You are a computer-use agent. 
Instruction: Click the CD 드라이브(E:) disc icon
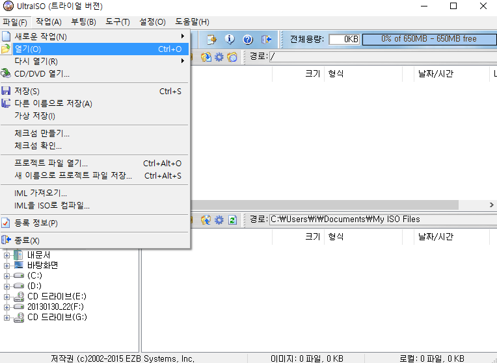(19, 297)
